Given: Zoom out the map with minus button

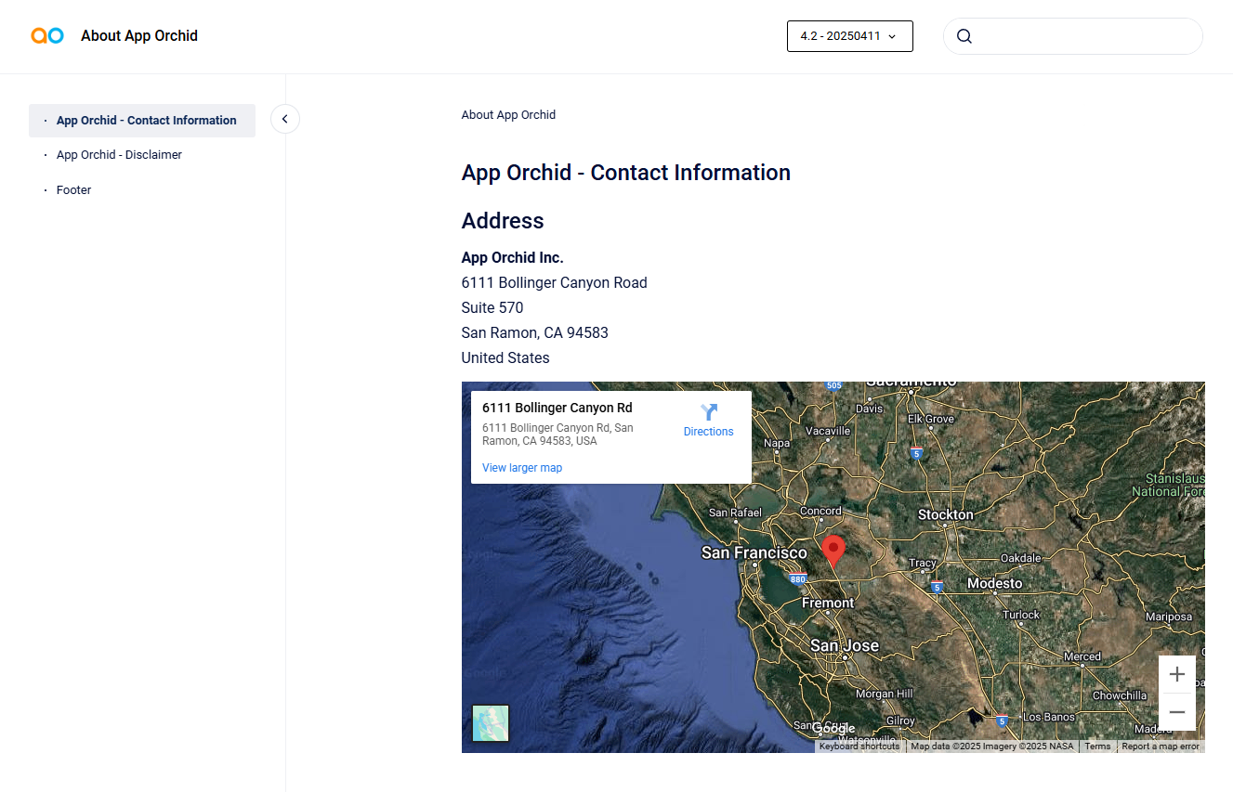Looking at the screenshot, I should click(1176, 712).
